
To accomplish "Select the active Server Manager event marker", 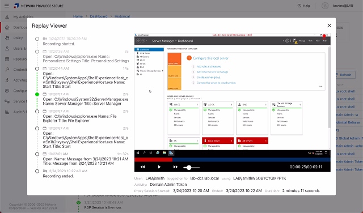I will tap(37, 95).
